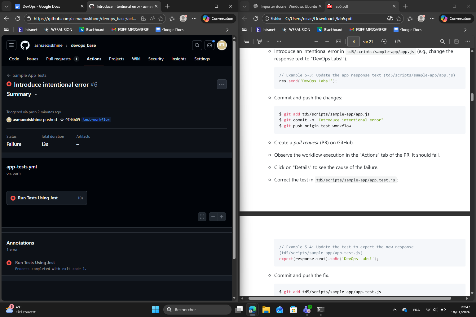The image size is (476, 317).
Task: Toggle two-page layout view in PDF toolbar
Action: [398, 41]
